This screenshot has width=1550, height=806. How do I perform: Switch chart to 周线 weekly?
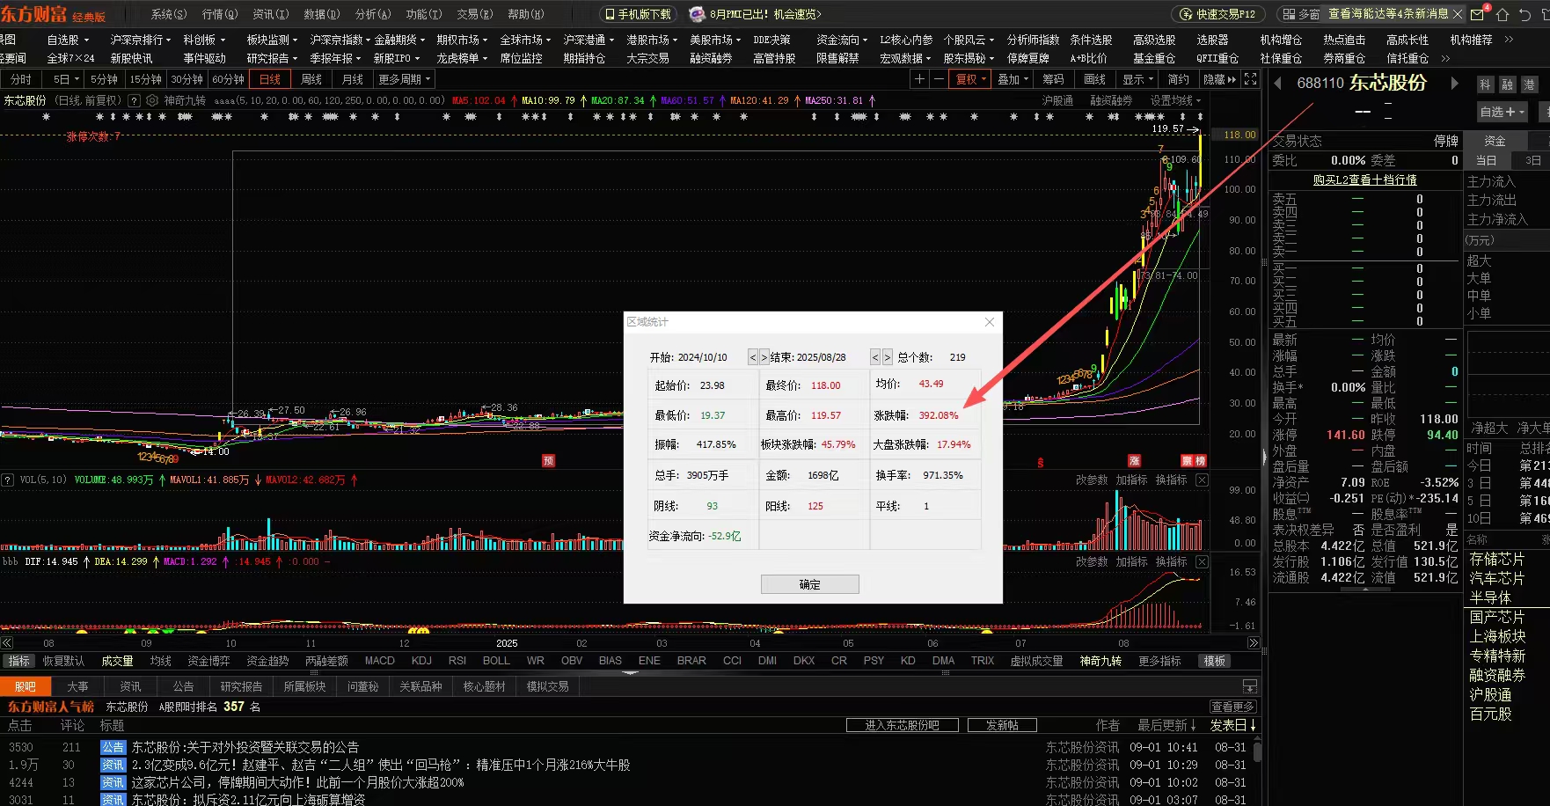coord(311,79)
